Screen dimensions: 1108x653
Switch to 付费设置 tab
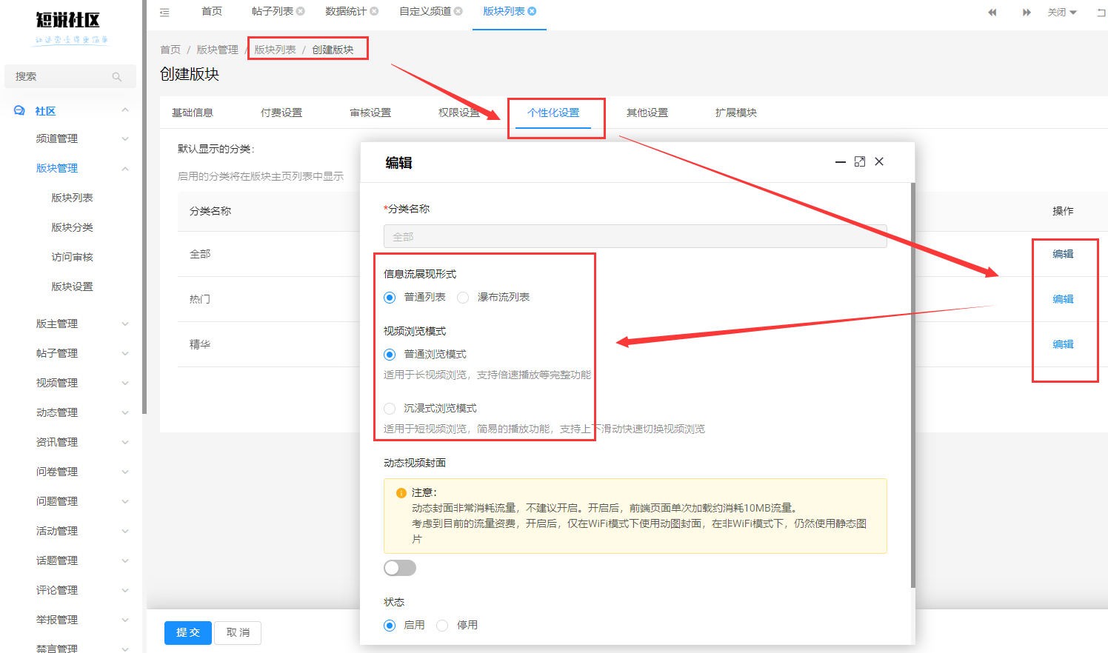[x=281, y=113]
